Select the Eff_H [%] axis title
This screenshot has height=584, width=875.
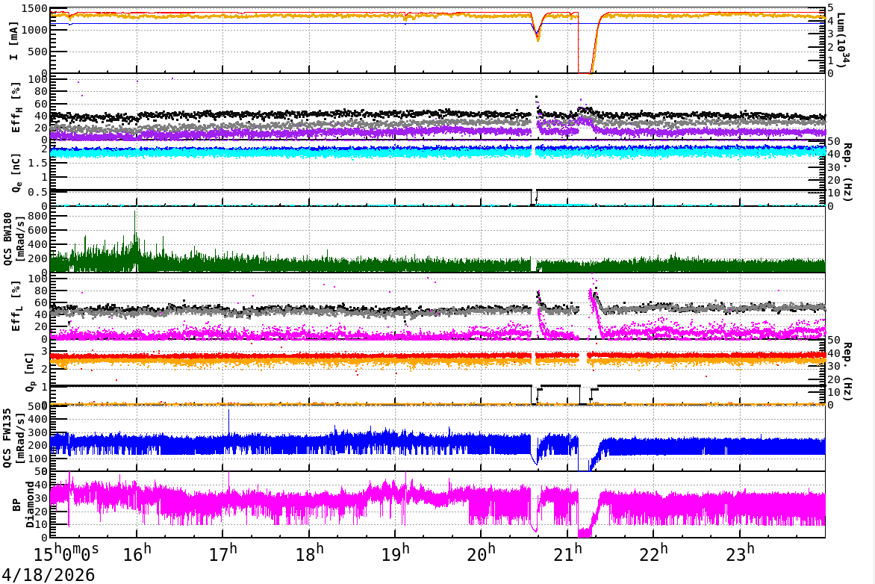click(x=16, y=108)
